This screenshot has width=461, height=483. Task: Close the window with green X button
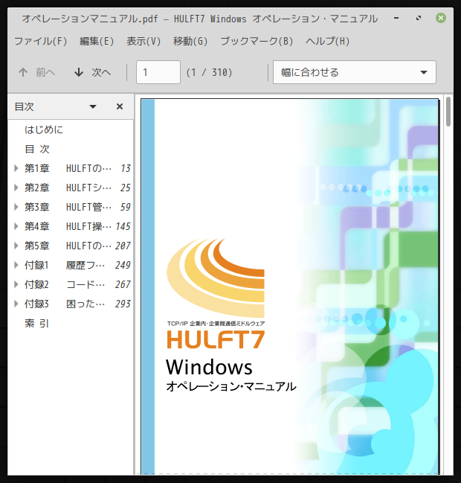441,18
